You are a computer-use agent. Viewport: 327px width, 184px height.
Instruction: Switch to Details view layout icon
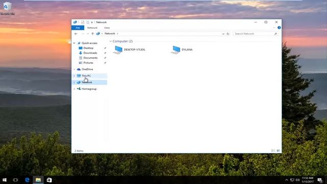tap(273, 151)
